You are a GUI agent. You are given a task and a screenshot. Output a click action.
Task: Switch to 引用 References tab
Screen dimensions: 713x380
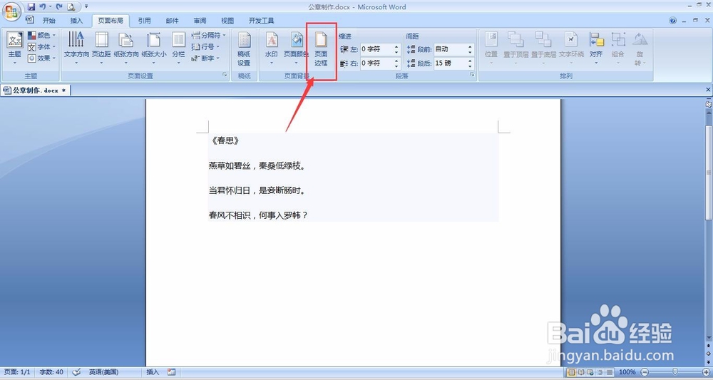[144, 21]
